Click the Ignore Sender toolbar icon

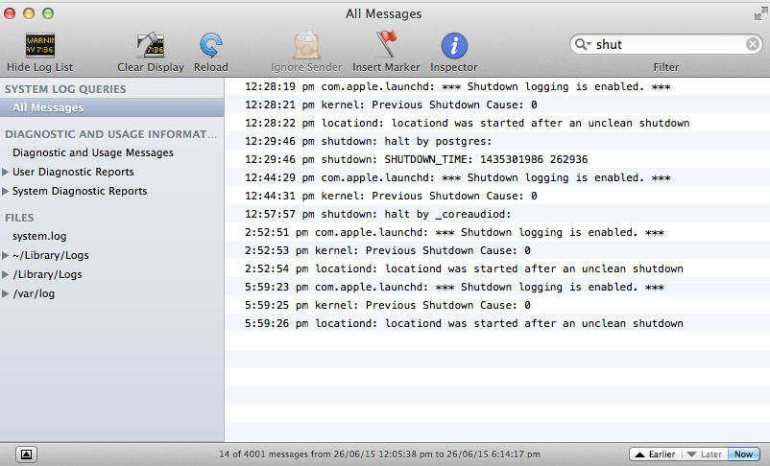click(x=306, y=46)
